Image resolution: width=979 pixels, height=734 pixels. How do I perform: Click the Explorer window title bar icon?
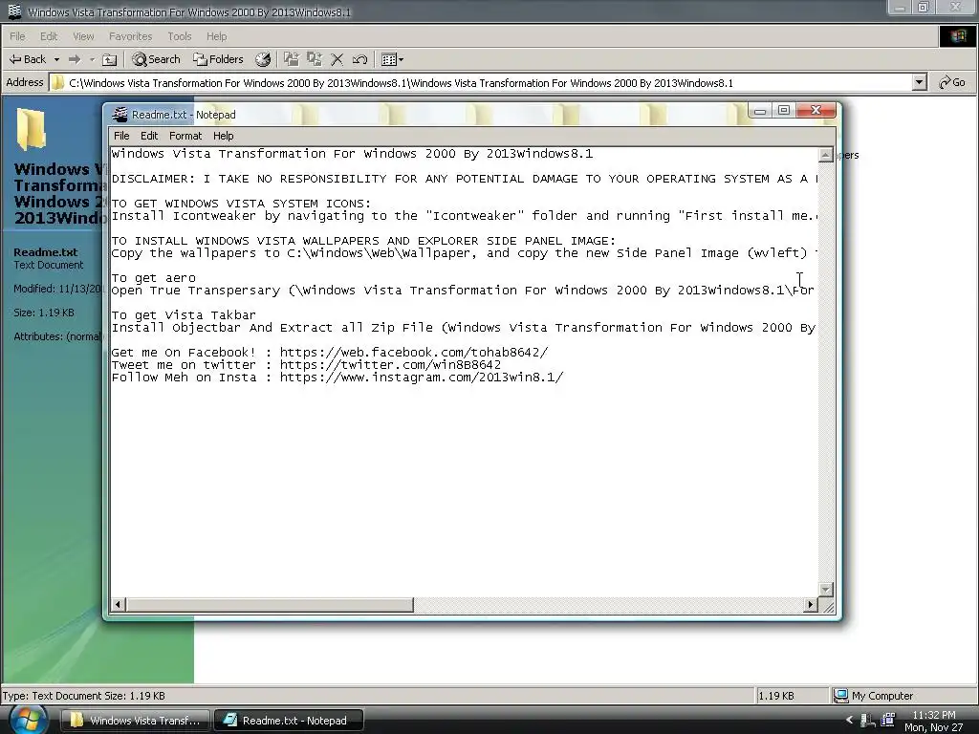pos(14,11)
